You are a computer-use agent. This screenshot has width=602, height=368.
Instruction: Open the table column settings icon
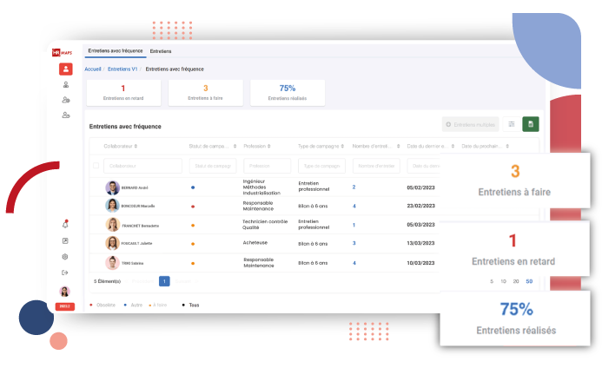pos(512,124)
